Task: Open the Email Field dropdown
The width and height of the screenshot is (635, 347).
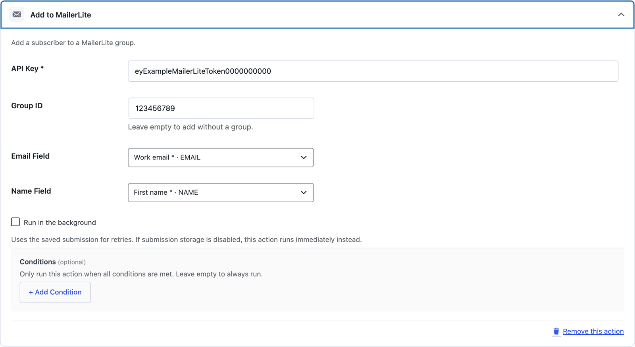Action: pyautogui.click(x=221, y=157)
